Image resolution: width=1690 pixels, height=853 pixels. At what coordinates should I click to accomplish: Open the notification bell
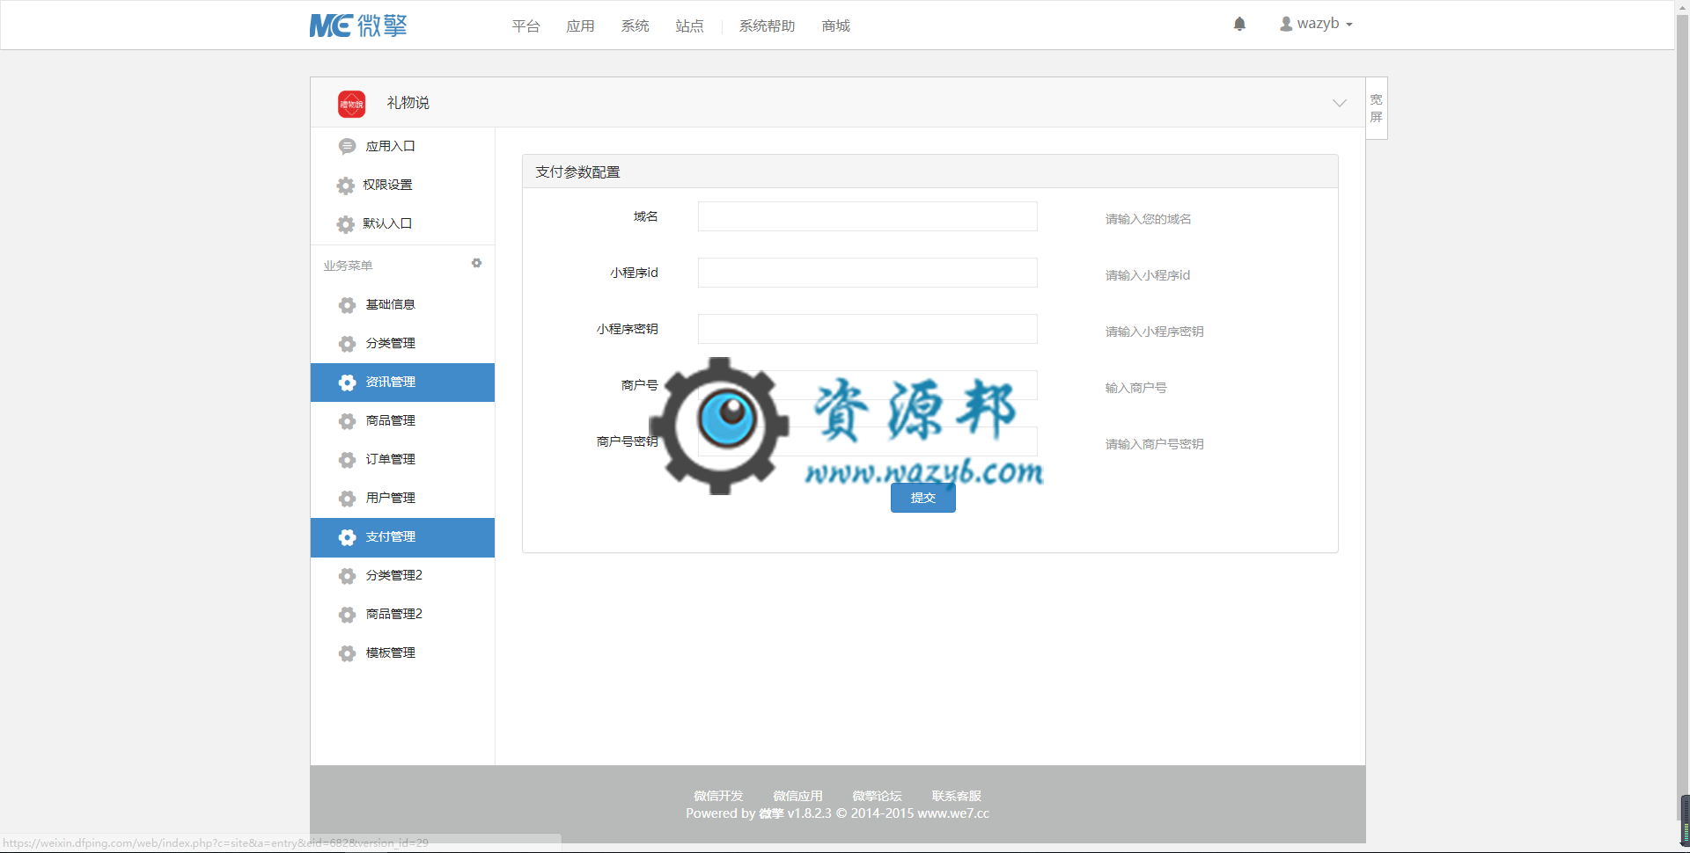[x=1239, y=24]
